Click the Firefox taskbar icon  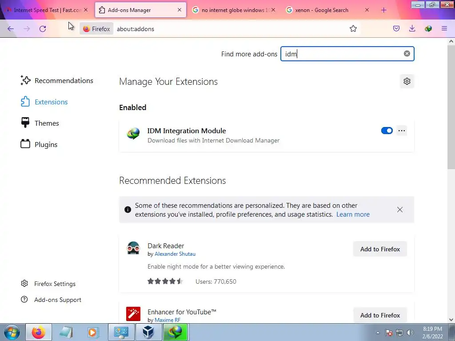pos(39,332)
